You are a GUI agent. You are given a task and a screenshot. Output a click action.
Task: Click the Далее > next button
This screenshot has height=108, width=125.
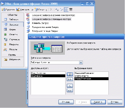click(x=98, y=102)
